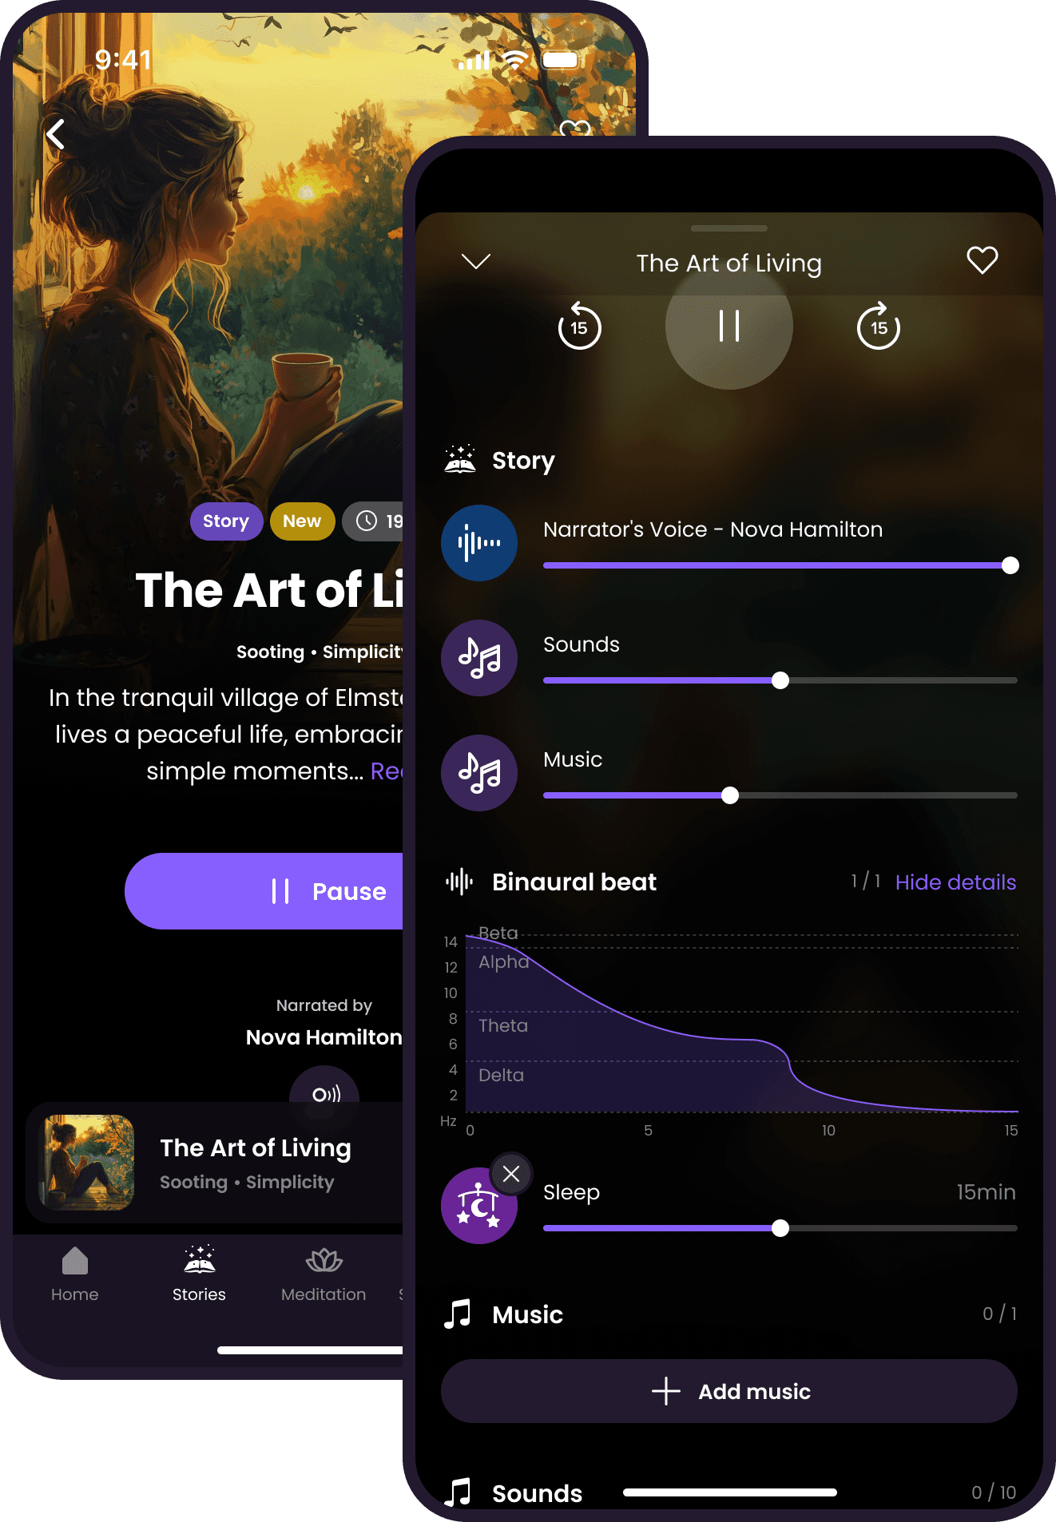Adjust the Sleep 15min slider handle

click(x=780, y=1228)
